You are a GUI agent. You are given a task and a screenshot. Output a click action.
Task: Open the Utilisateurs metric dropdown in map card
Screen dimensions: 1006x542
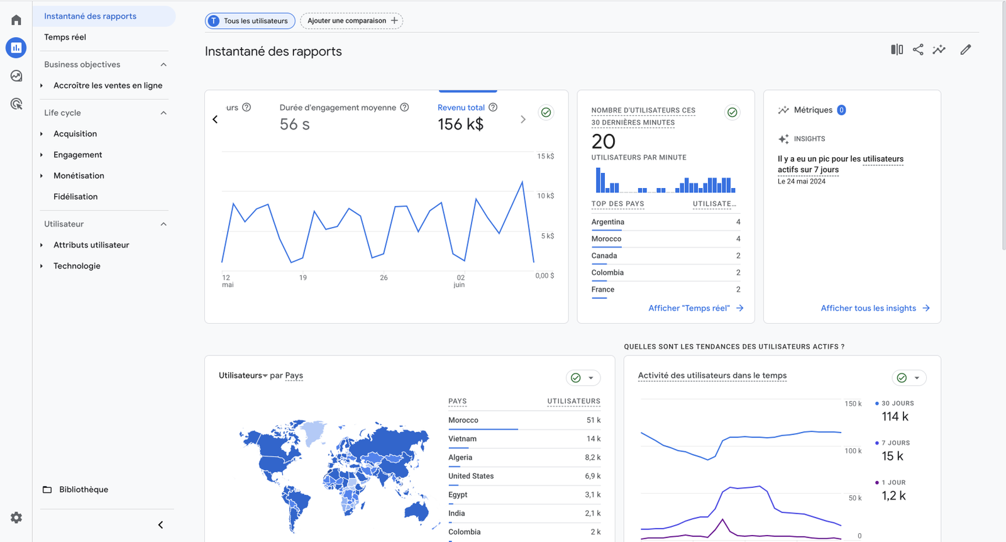tap(243, 375)
